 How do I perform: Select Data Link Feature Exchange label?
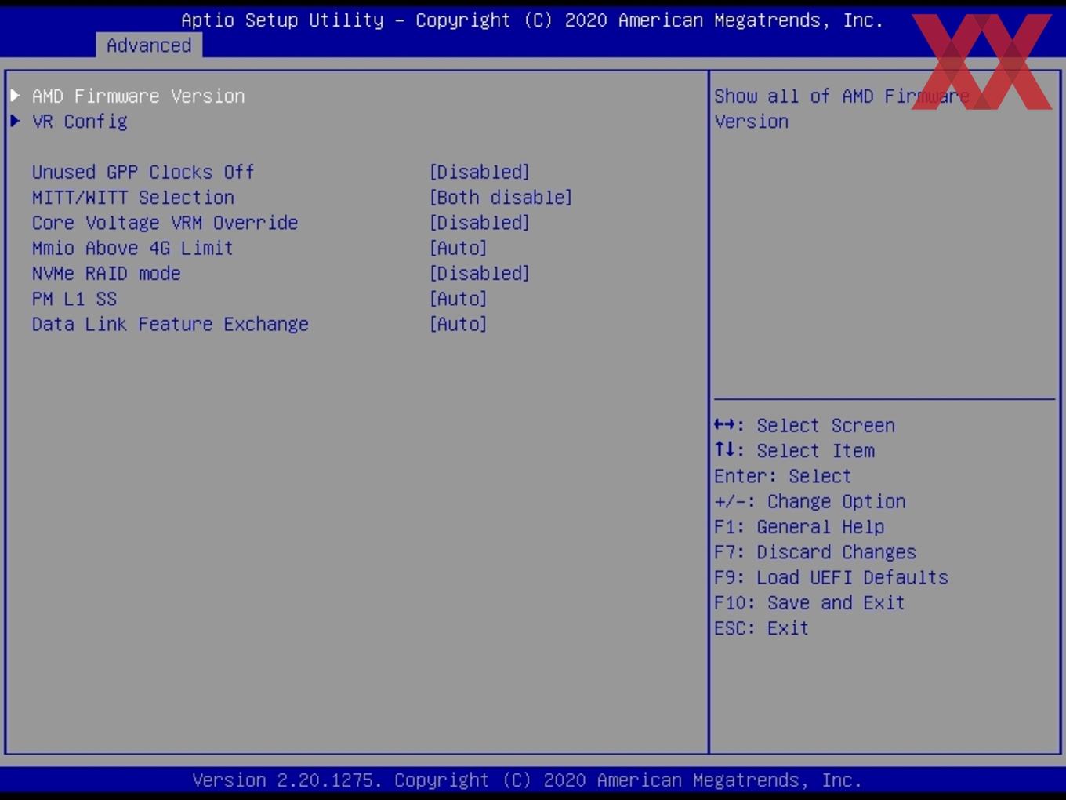170,324
